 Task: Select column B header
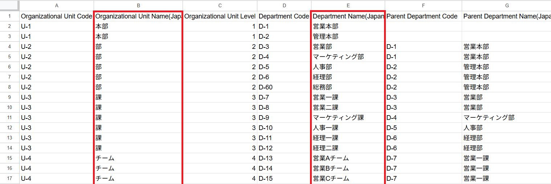pyautogui.click(x=138, y=5)
